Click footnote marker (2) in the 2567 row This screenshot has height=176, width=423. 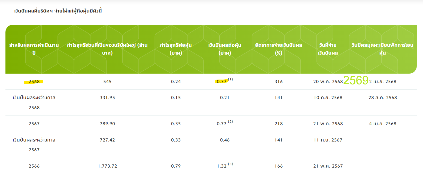[x=231, y=122]
